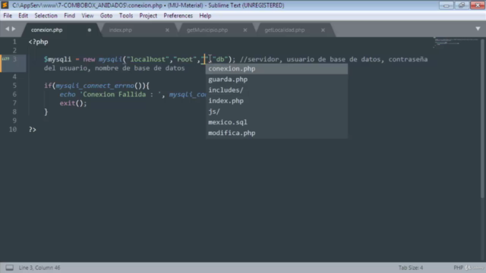Click the $mysqli variable on line 3
486x273 pixels.
(58, 59)
